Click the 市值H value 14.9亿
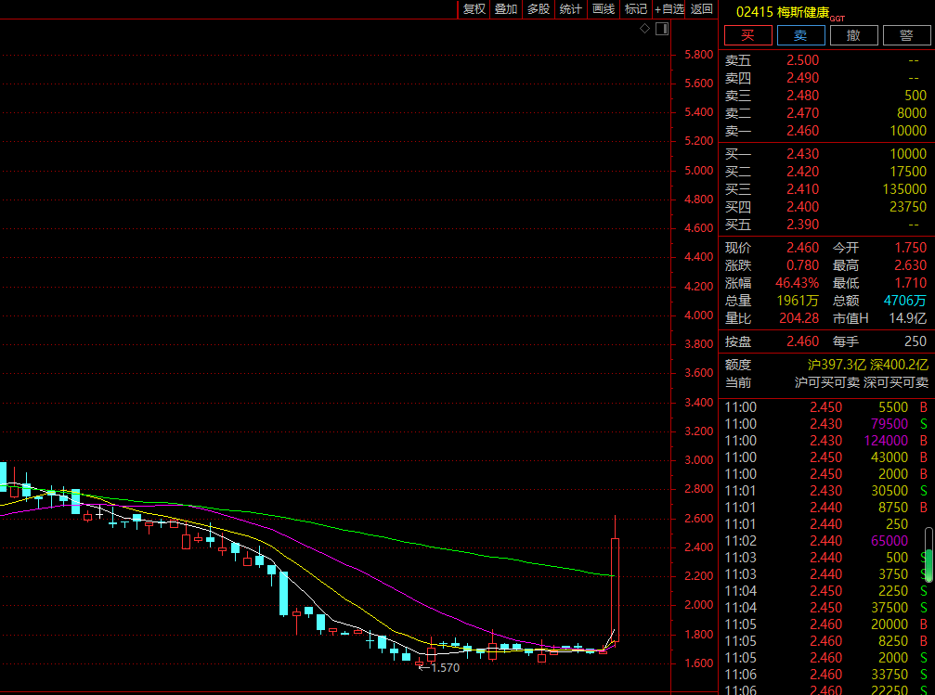Screen dimensions: 935x695 point(907,318)
